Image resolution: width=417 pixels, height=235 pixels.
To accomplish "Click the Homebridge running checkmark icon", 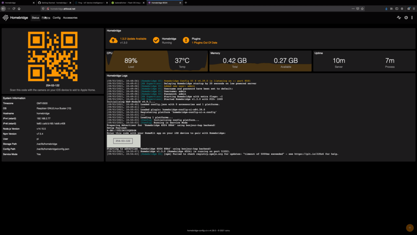I will click(156, 40).
